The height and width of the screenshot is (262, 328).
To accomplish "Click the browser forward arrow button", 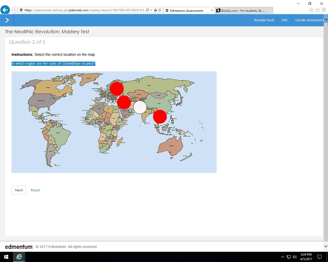I will pos(14,10).
